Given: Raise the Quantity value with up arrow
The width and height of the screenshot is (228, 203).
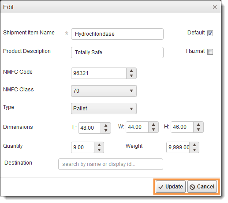Looking at the screenshot, I should tap(99, 145).
